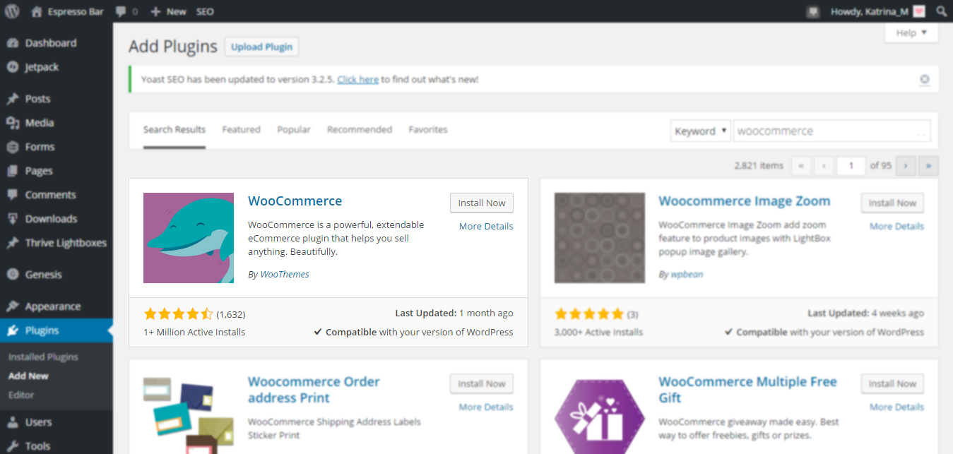953x454 pixels.
Task: Dismiss the Yoast SEO update notice
Action: tap(925, 80)
